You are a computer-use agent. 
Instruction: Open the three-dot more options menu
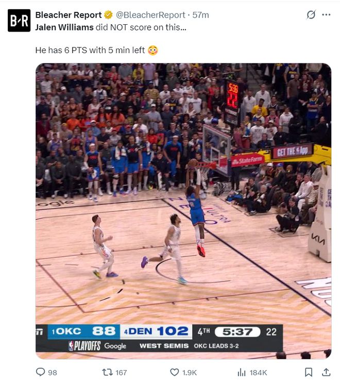(326, 14)
